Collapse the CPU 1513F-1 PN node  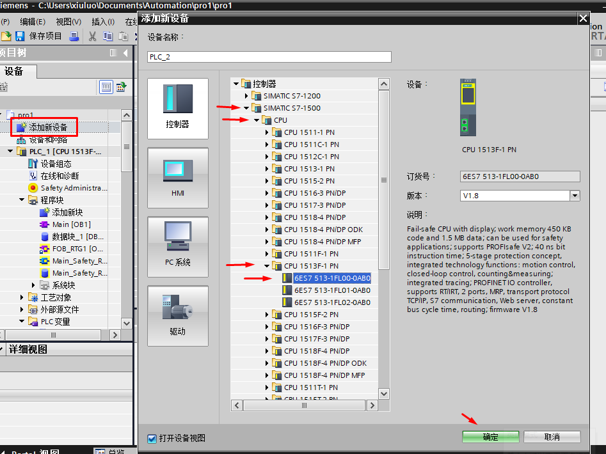click(267, 266)
